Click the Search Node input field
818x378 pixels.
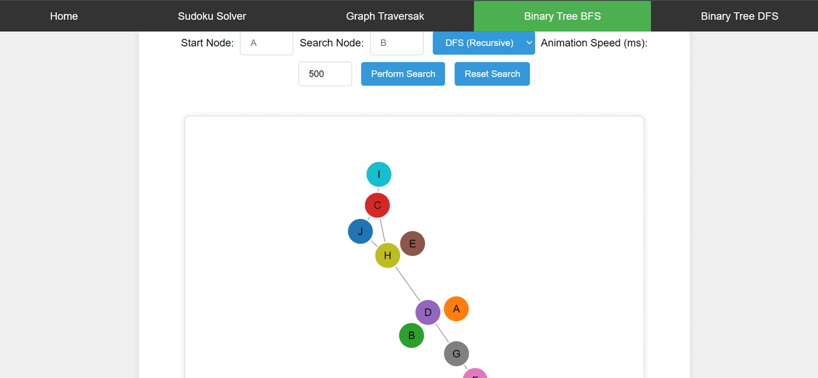[x=397, y=43]
